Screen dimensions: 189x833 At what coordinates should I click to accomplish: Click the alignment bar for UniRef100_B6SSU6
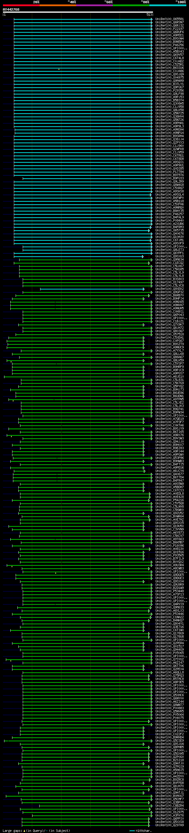tap(83, 68)
